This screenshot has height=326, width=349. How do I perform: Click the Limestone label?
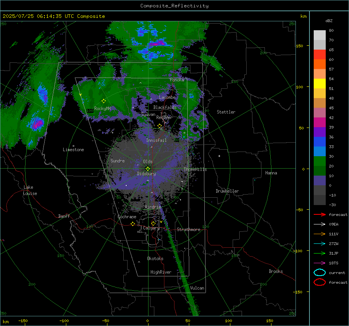[73, 150]
